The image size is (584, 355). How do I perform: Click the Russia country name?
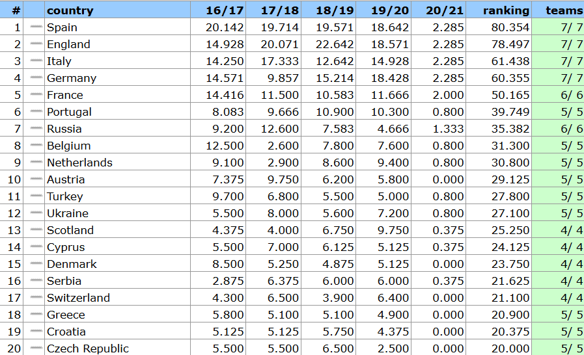pos(64,129)
